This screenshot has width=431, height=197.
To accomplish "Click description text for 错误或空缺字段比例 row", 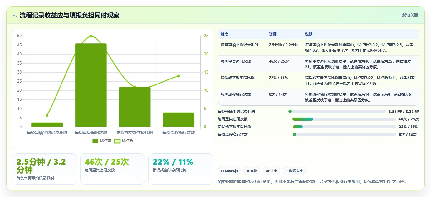I will coord(360,81).
